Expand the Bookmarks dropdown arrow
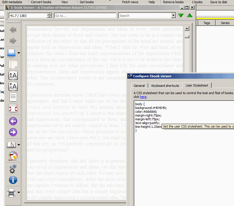 click(19, 145)
